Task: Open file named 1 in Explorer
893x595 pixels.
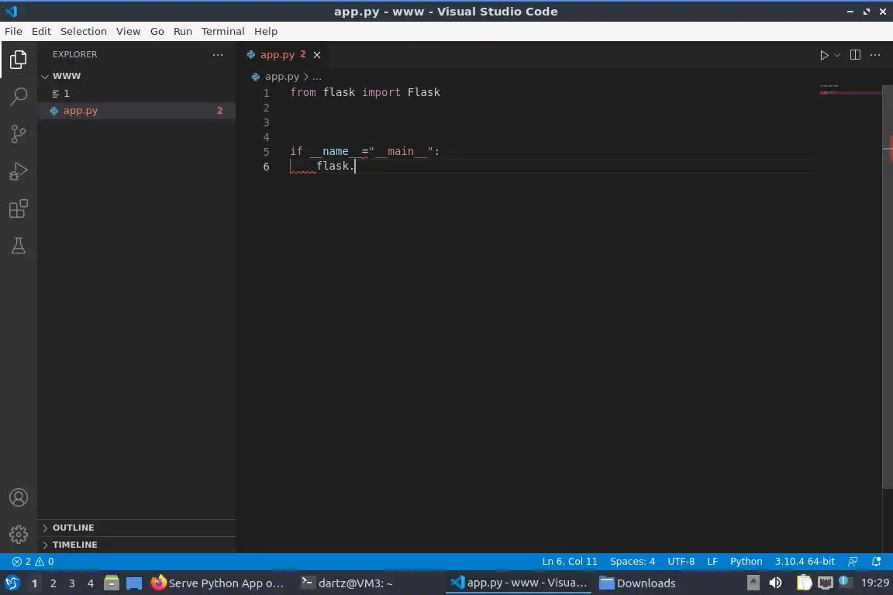Action: tap(136, 94)
